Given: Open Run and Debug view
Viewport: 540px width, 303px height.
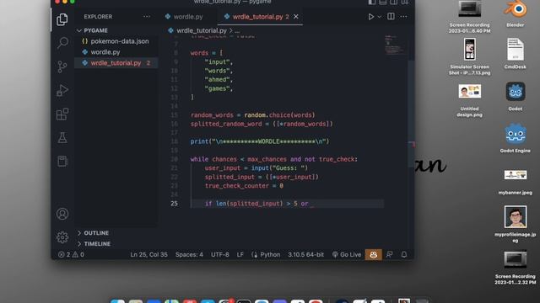Looking at the screenshot, I should (62, 90).
